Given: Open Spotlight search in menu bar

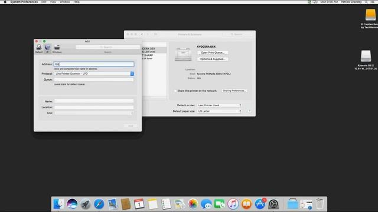Looking at the screenshot, I should point(366,2).
